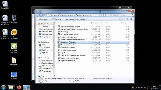
Task: Open Документы folder on desktop
Action: pos(14,61)
